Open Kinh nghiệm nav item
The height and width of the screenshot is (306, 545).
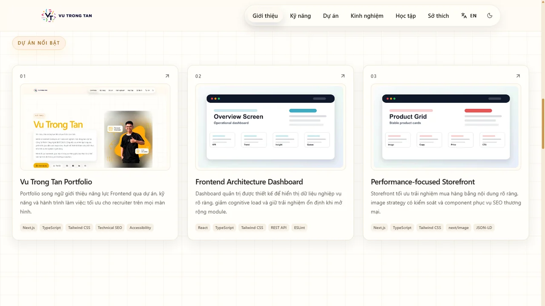(367, 16)
